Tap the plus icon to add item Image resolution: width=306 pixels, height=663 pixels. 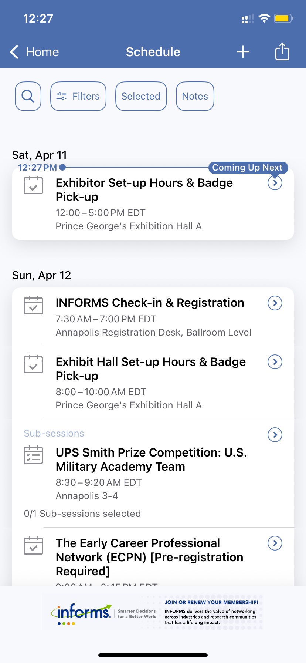point(243,52)
